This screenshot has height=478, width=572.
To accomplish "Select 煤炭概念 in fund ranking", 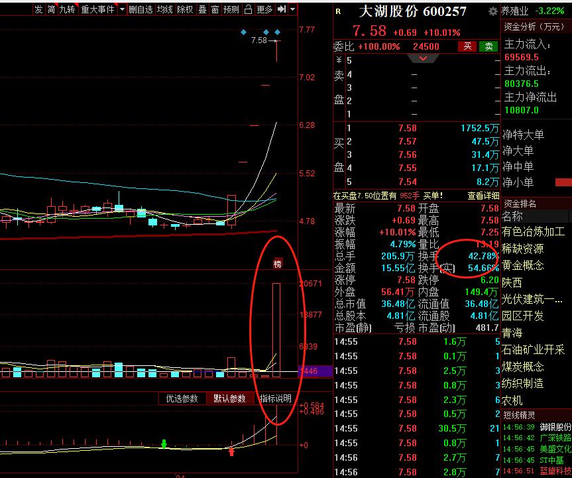I will pos(523,367).
